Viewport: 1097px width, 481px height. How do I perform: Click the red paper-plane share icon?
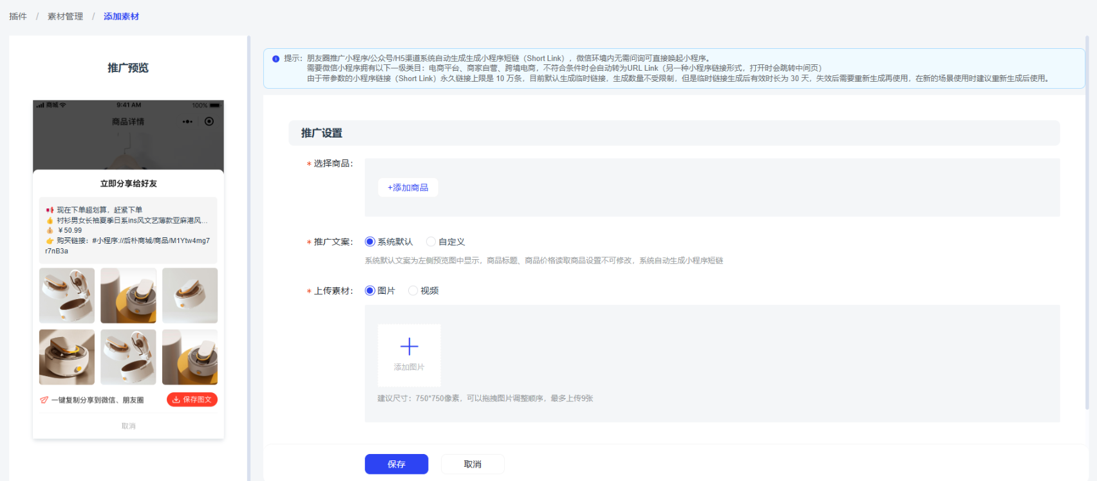pos(44,400)
